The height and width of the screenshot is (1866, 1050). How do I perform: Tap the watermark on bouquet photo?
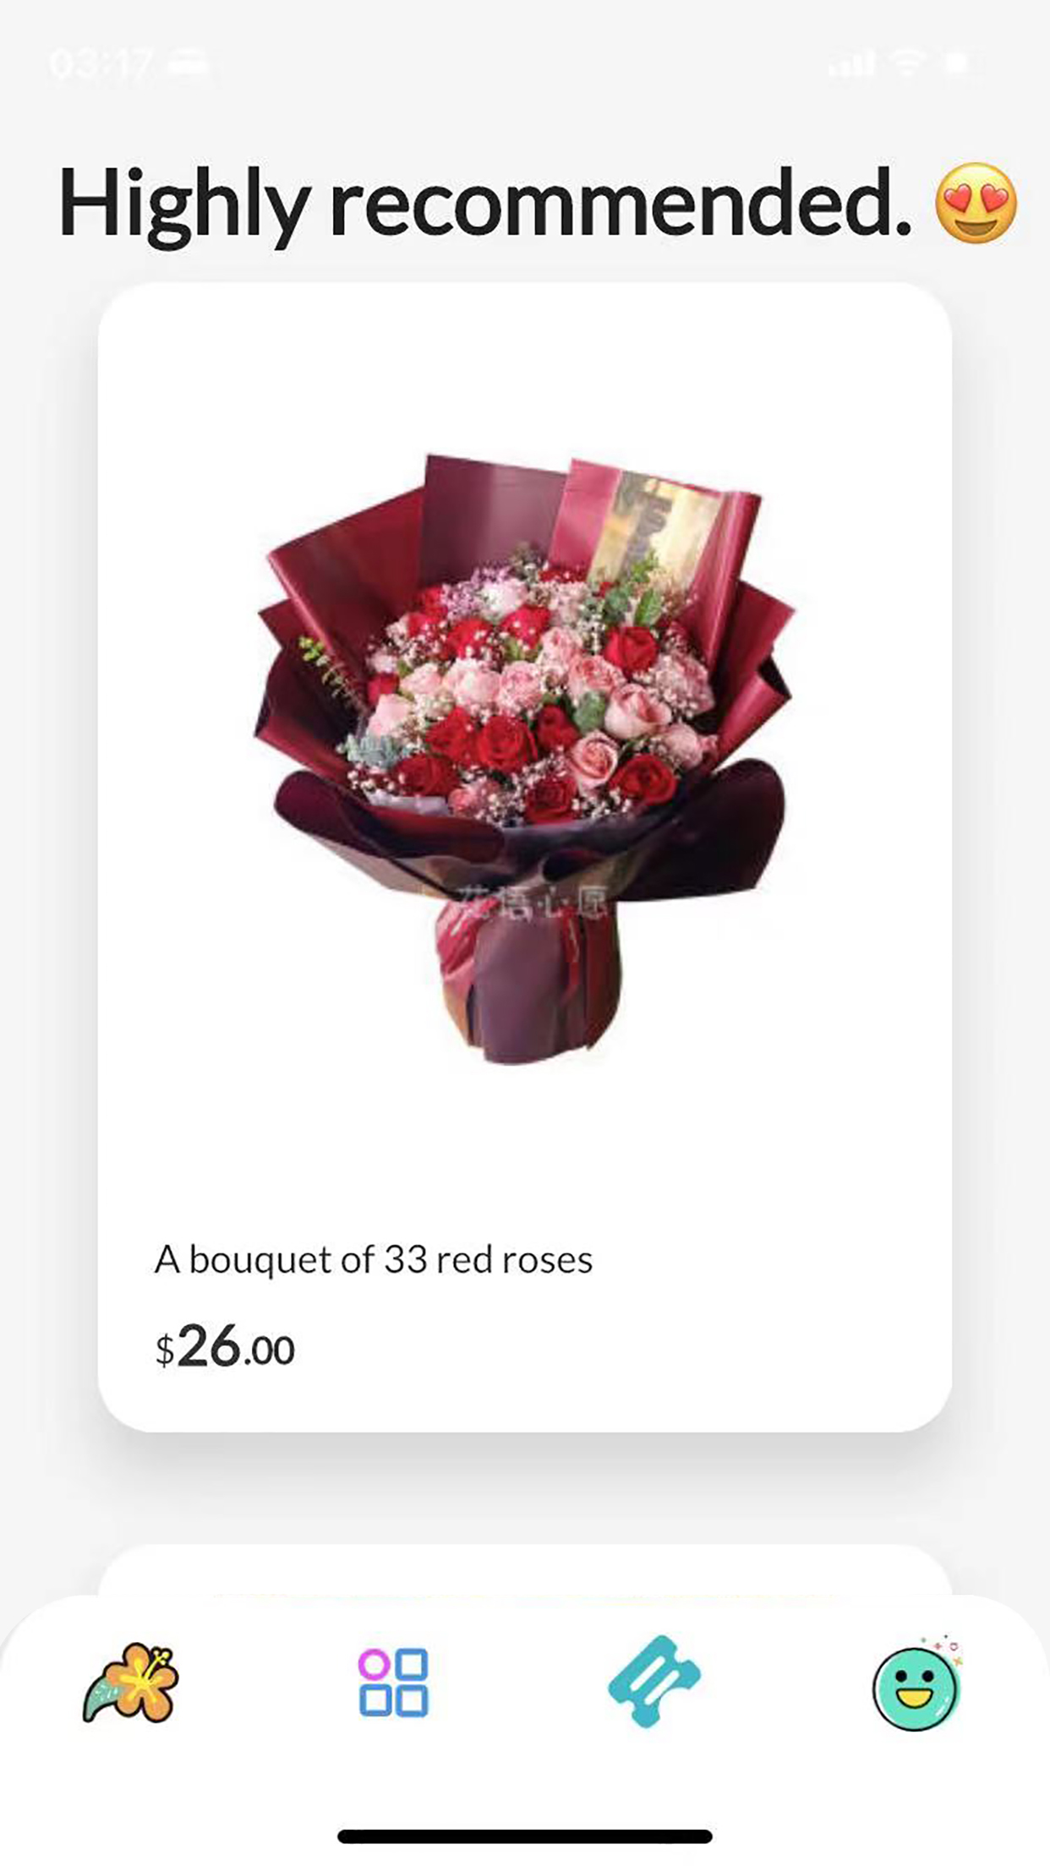[535, 903]
